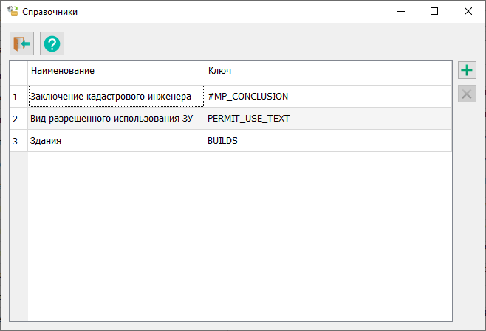Select the Заключение кадастрового инженера cell

pos(116,97)
